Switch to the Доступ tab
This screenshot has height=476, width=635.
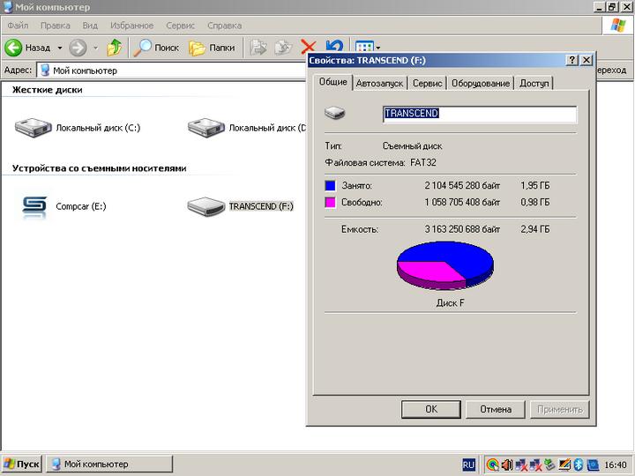click(x=534, y=84)
